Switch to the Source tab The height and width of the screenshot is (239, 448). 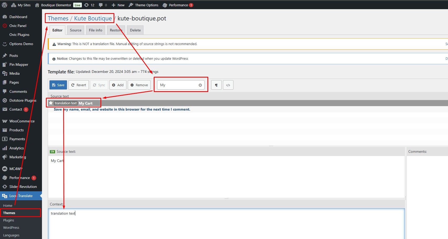[x=76, y=30]
